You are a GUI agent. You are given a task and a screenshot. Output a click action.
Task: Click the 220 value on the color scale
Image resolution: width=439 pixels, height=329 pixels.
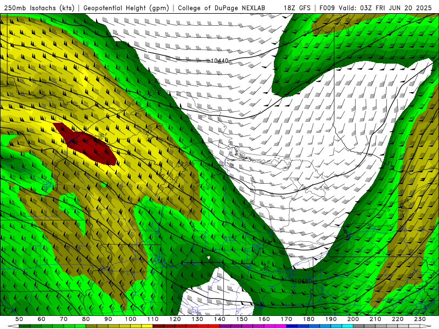pyautogui.click(x=397, y=319)
